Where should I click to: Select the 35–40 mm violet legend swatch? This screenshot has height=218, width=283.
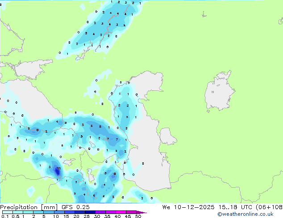[x=111, y=212]
